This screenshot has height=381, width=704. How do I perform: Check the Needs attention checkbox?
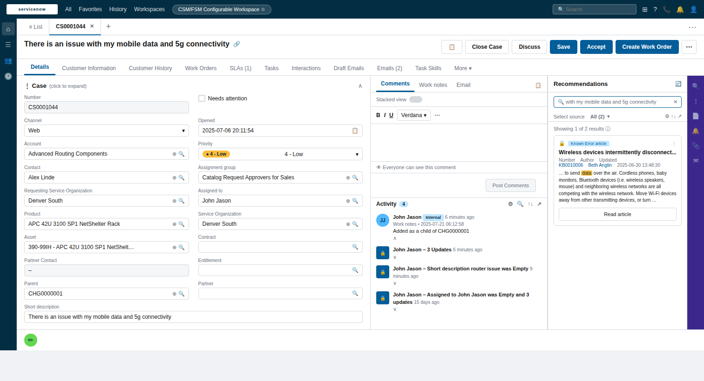(202, 99)
